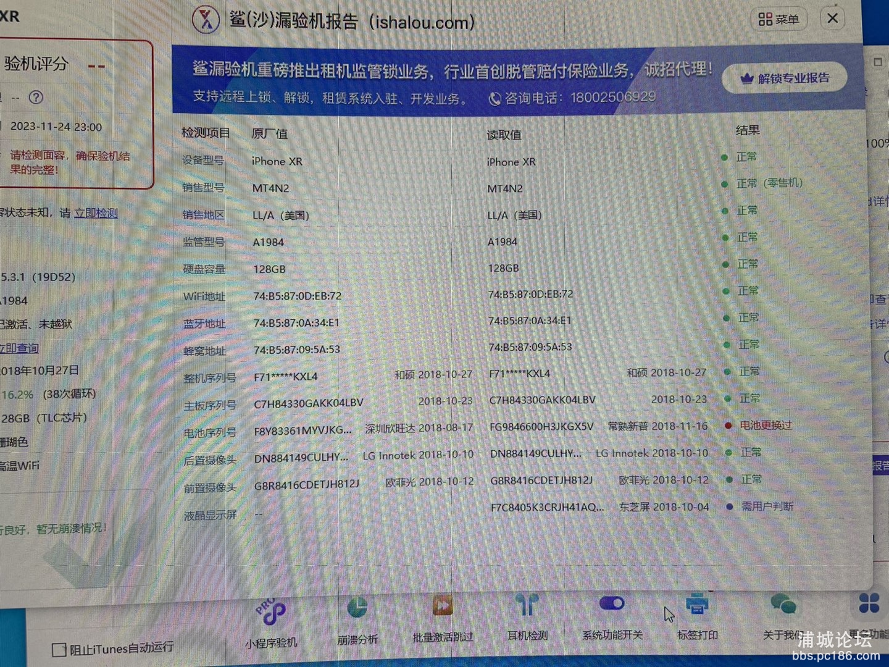This screenshot has height=667, width=889.
Task: Click the promotional banner headline 鲨漏验机重磅推出
Action: 453,70
